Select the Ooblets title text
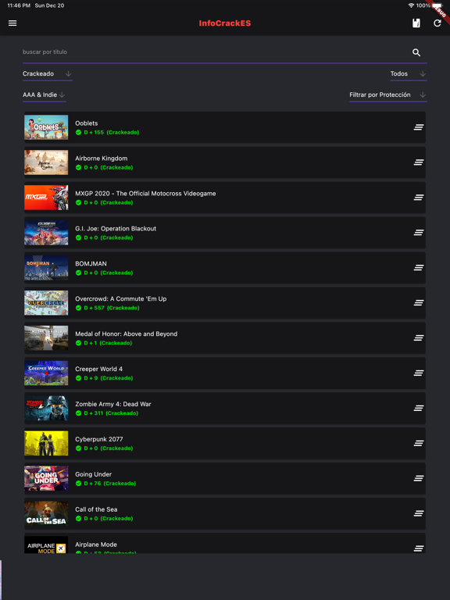 (x=87, y=123)
